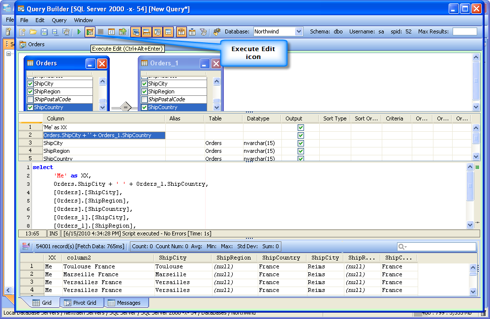
Task: Click the results grid scroll down arrow
Action: click(x=473, y=291)
